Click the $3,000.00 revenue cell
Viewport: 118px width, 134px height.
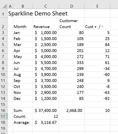tap(46, 50)
